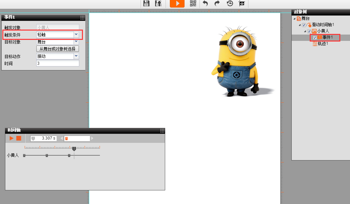
Task: Click the 舞台 page icon in object tree
Action: tap(299, 19)
